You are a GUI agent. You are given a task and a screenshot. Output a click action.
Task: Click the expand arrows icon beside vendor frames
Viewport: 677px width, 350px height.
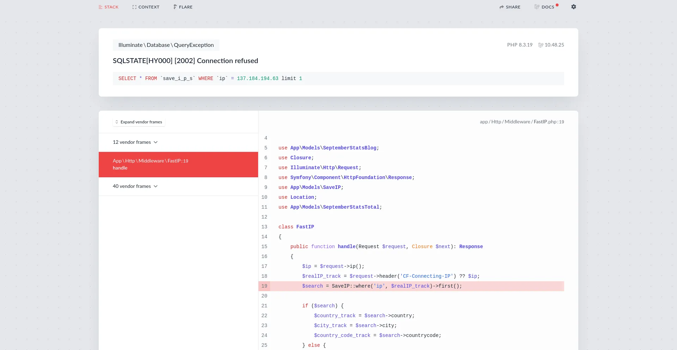click(x=117, y=122)
